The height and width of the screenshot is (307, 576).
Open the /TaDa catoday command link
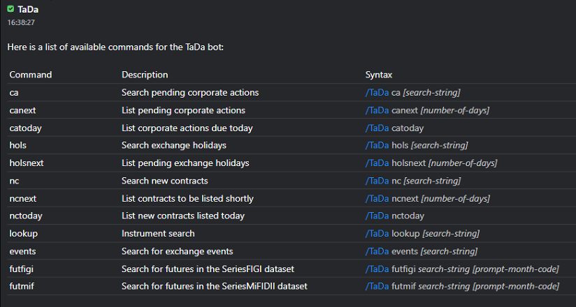click(377, 128)
